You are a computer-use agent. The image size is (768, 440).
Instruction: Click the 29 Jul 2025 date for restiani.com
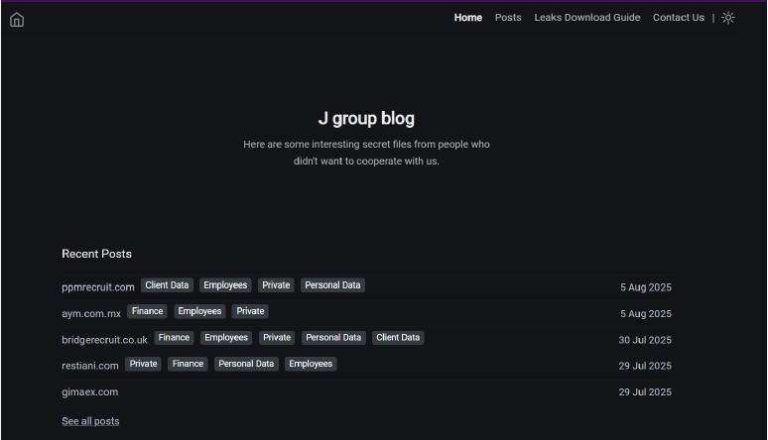(645, 366)
